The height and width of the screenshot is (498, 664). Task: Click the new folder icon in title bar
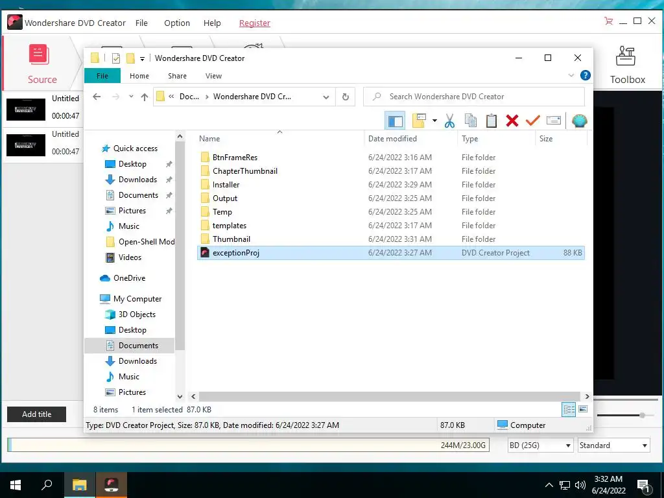tap(130, 58)
